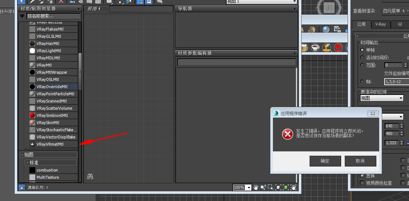Image resolution: width=409 pixels, height=201 pixels.
Task: Click the 按名称搜索 search field
Action: (54, 16)
